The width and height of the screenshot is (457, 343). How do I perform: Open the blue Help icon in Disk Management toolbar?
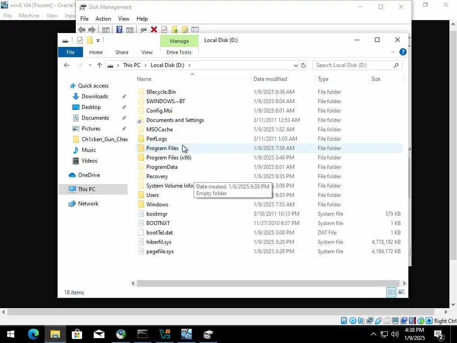[119, 29]
